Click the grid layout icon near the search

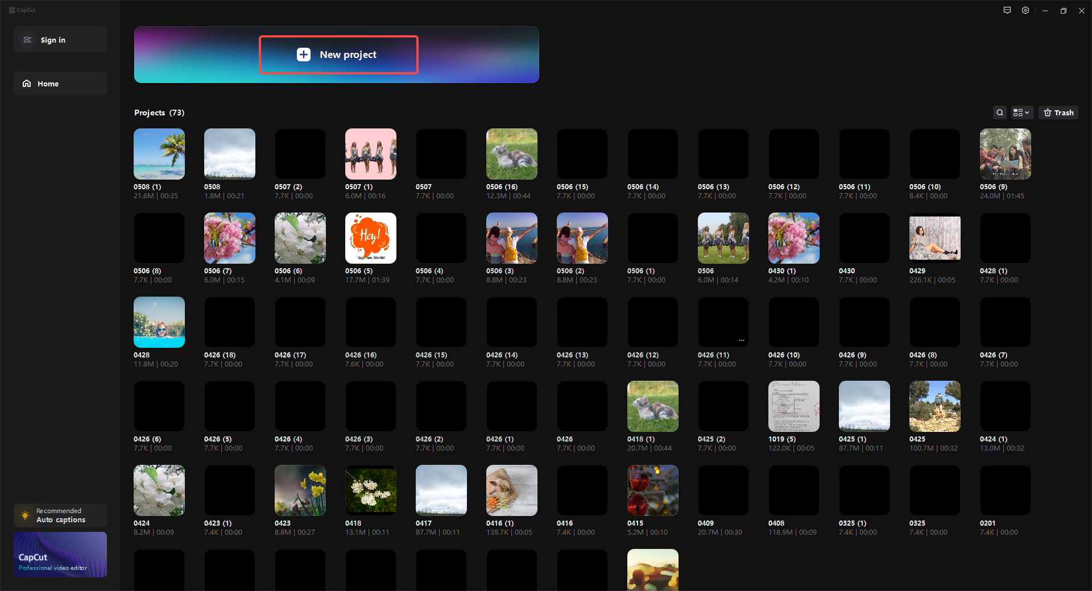coord(1017,113)
